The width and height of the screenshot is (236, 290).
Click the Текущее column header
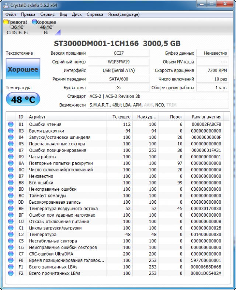click(x=119, y=117)
